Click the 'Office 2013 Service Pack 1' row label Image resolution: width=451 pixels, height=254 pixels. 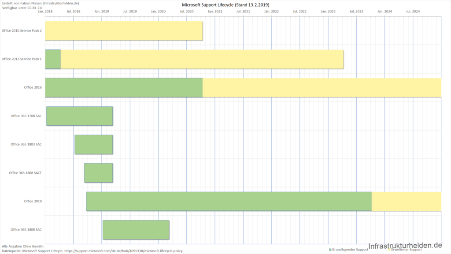(22, 59)
